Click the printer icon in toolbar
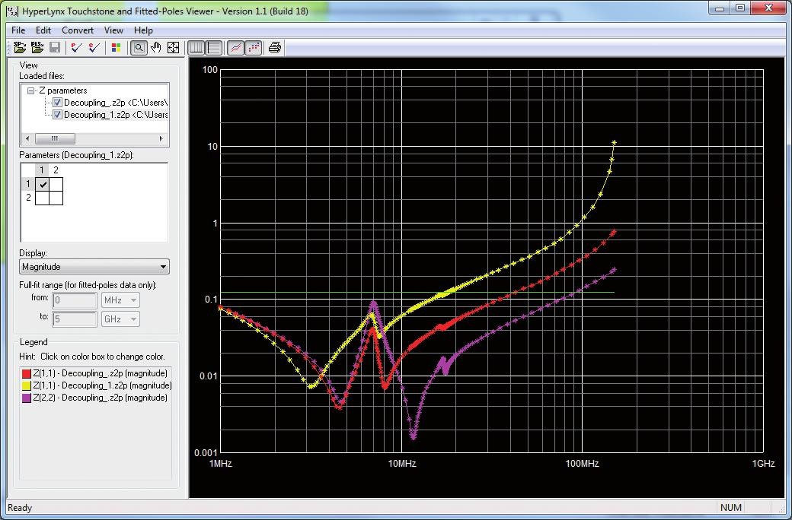Screen dimensions: 792x520 point(275,48)
